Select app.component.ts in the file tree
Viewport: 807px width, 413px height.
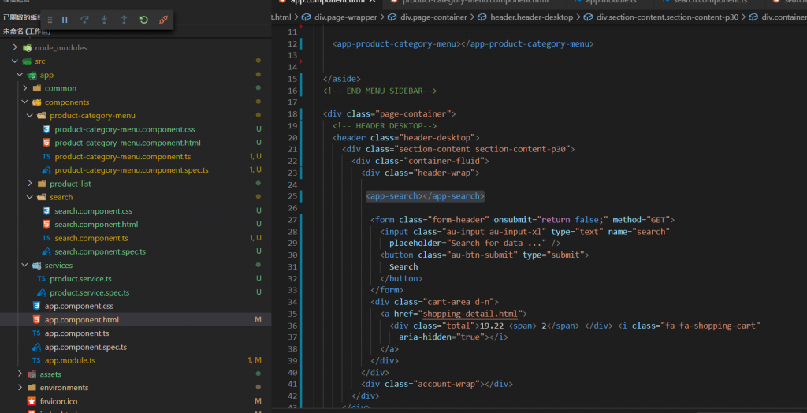click(x=76, y=333)
